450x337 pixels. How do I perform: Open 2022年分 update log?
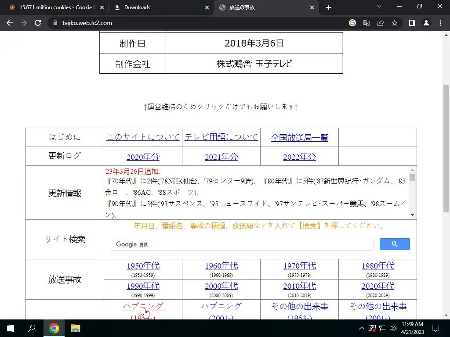point(299,157)
